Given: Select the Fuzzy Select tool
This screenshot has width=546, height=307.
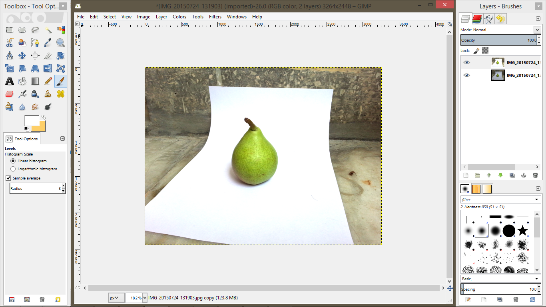Looking at the screenshot, I should coord(48,30).
